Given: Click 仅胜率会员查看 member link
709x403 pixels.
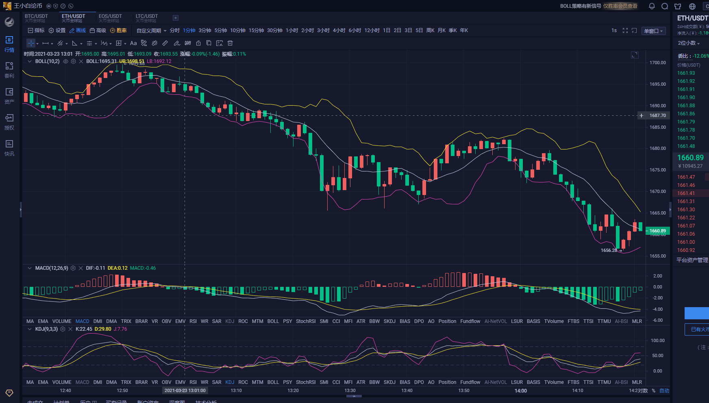Looking at the screenshot, I should [x=620, y=6].
